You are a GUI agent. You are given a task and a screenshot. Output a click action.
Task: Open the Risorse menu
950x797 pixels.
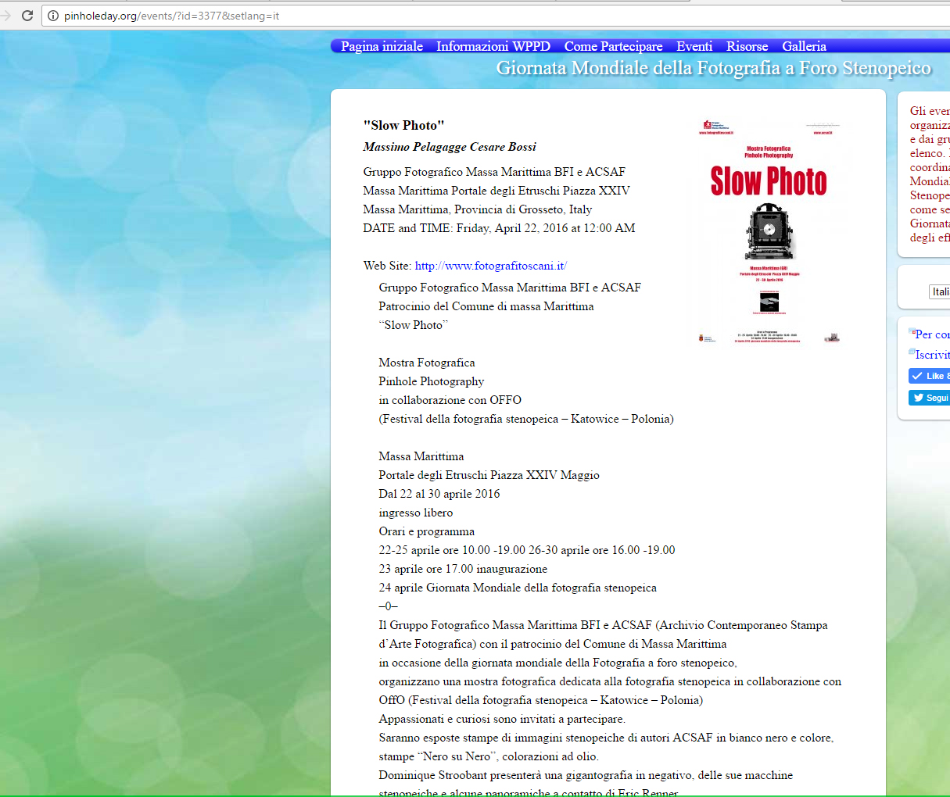pos(747,46)
